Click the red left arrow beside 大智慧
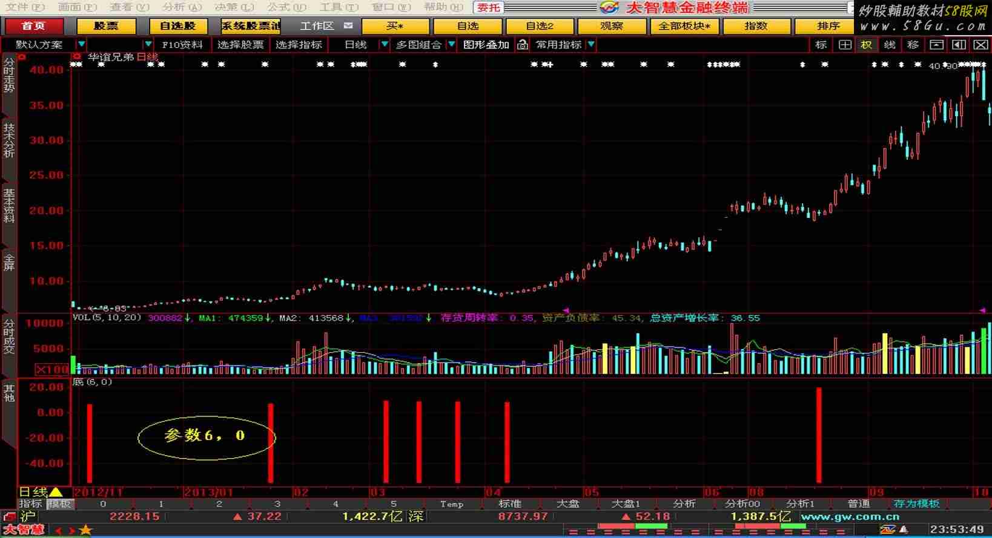This screenshot has width=992, height=538. [x=59, y=531]
